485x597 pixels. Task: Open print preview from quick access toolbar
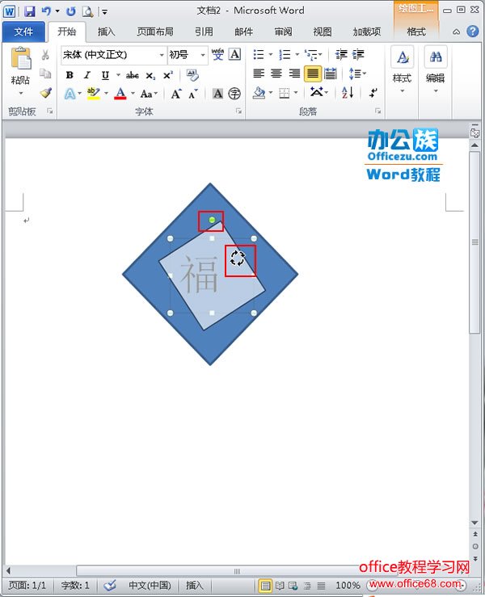click(x=87, y=11)
